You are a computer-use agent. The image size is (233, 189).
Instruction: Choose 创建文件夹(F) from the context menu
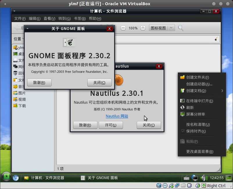click(x=202, y=77)
